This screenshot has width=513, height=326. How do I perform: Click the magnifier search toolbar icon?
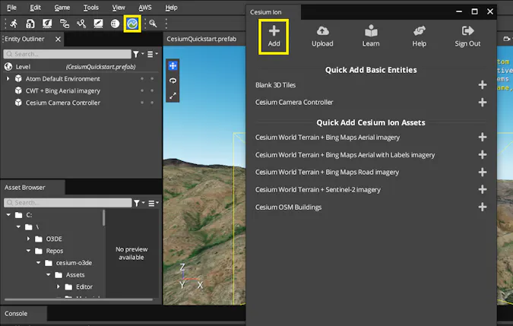point(153,24)
